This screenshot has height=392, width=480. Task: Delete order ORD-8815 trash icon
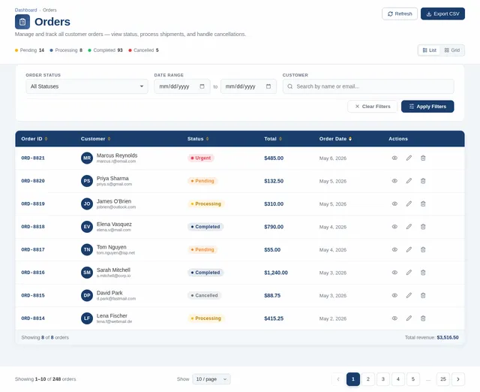pyautogui.click(x=423, y=295)
